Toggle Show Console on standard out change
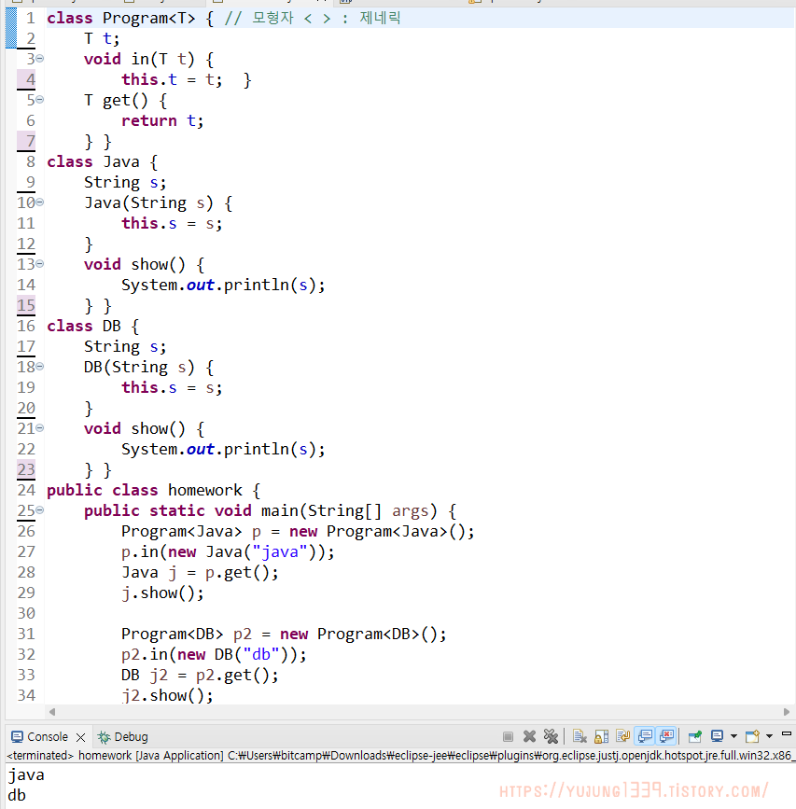 click(645, 736)
